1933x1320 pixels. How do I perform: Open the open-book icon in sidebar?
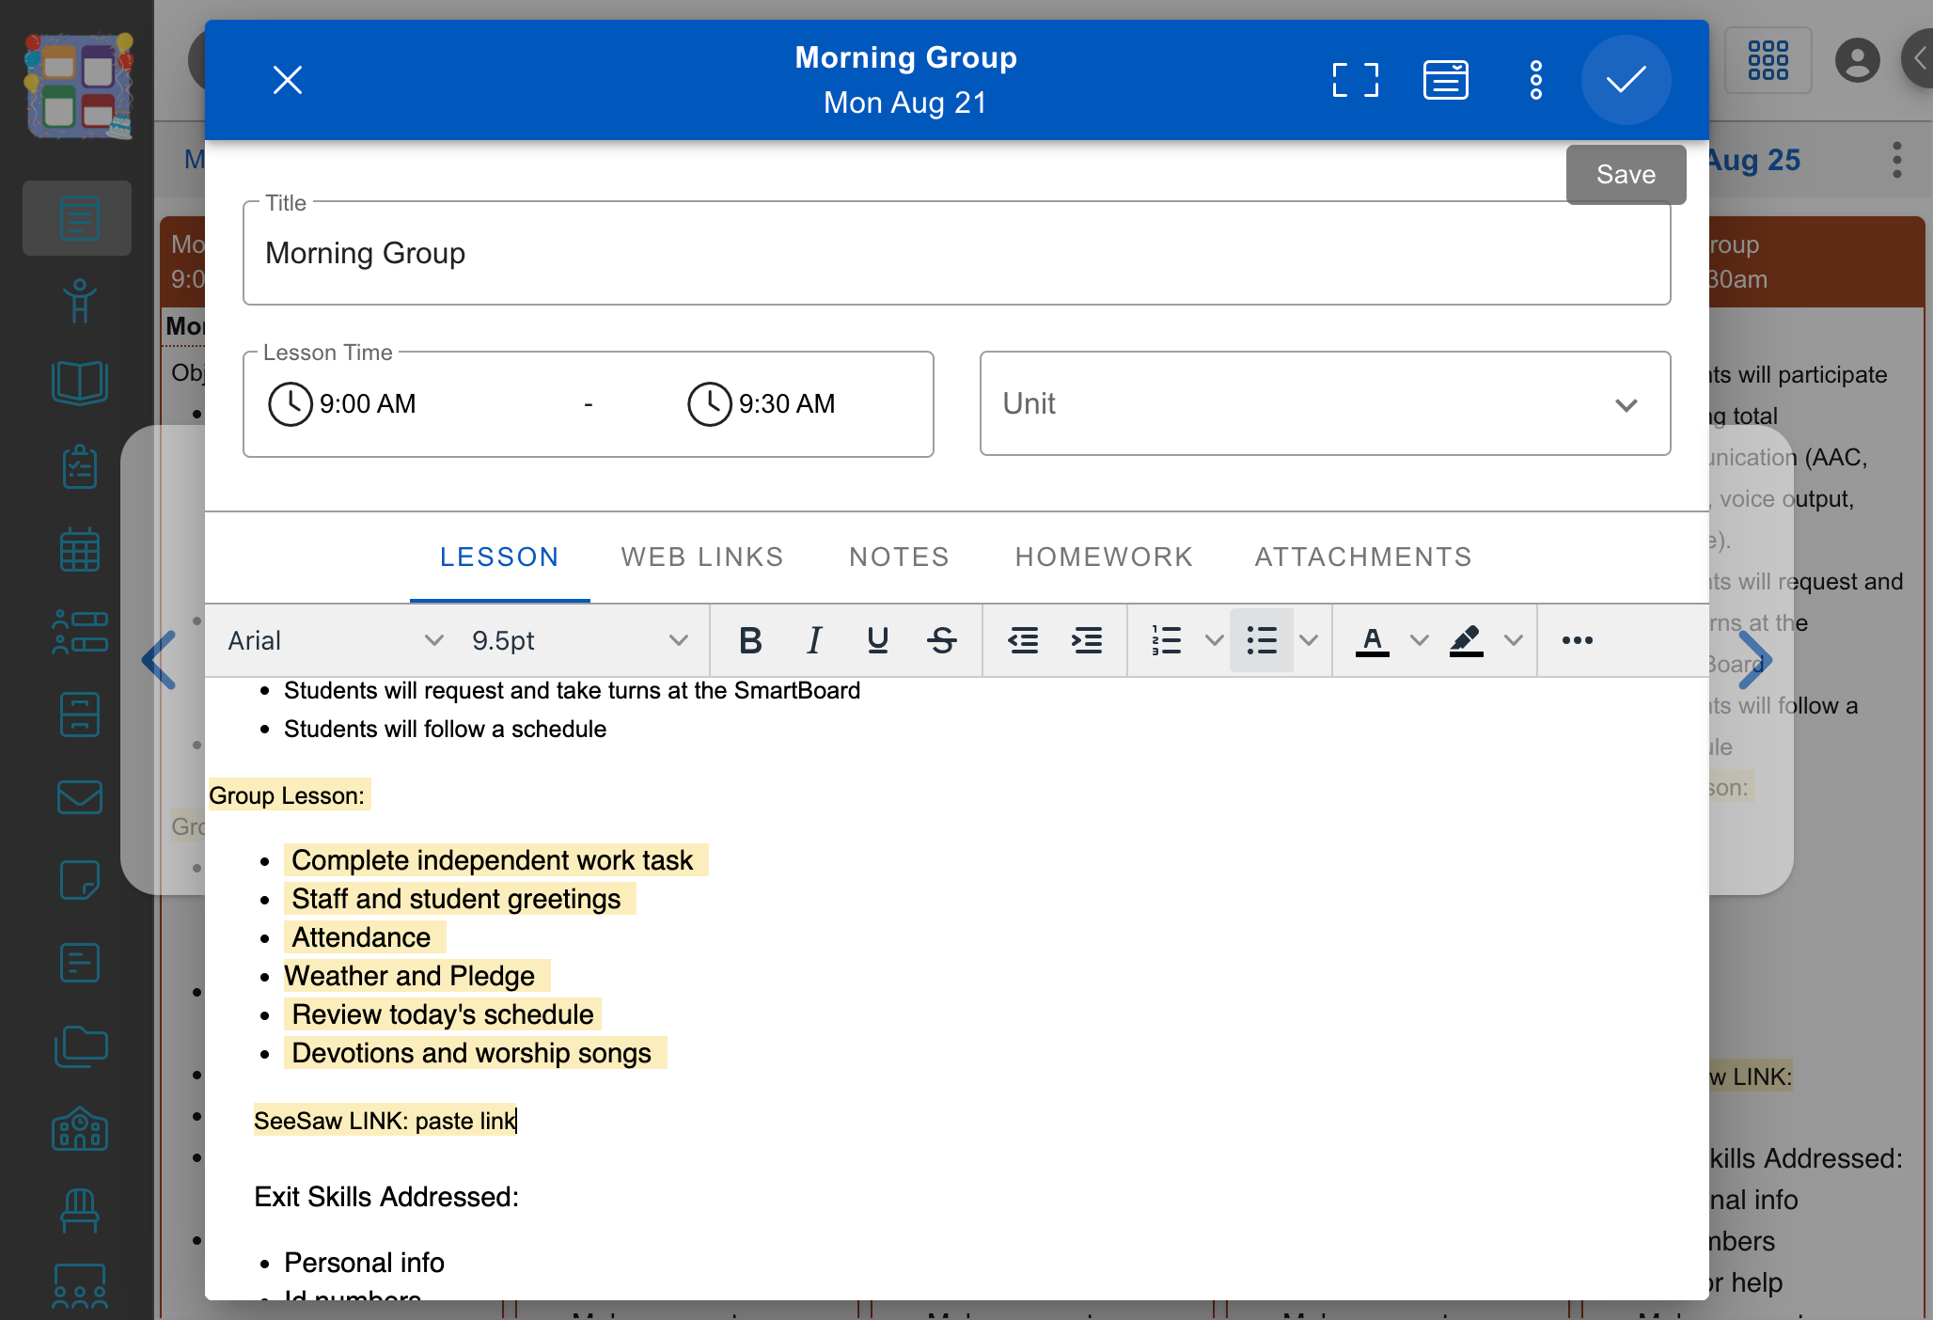pyautogui.click(x=79, y=383)
